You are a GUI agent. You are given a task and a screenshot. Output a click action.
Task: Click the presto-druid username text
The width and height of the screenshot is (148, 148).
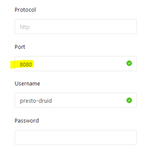tap(36, 101)
